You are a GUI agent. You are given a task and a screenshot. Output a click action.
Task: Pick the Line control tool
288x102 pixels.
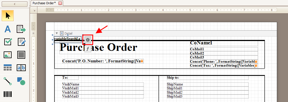coord(8,81)
